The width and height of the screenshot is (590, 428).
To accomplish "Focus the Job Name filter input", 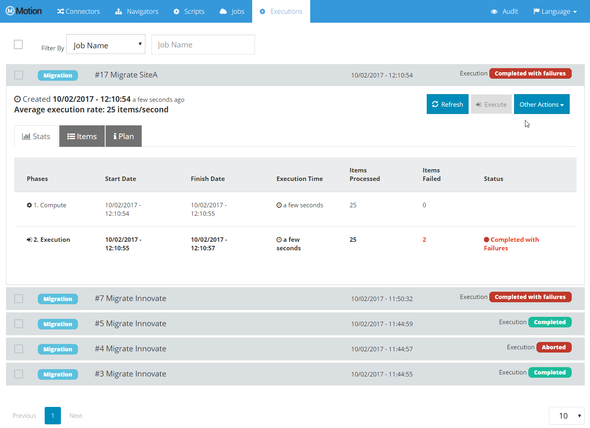I will [x=203, y=44].
